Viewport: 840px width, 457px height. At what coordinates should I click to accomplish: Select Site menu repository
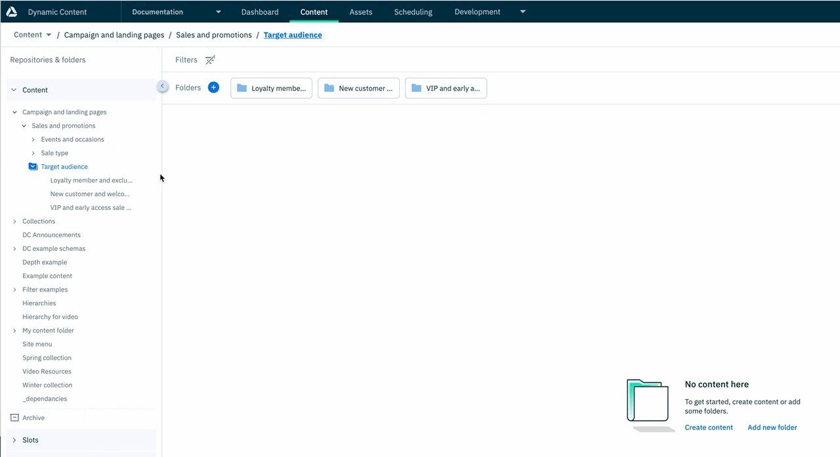tap(37, 344)
